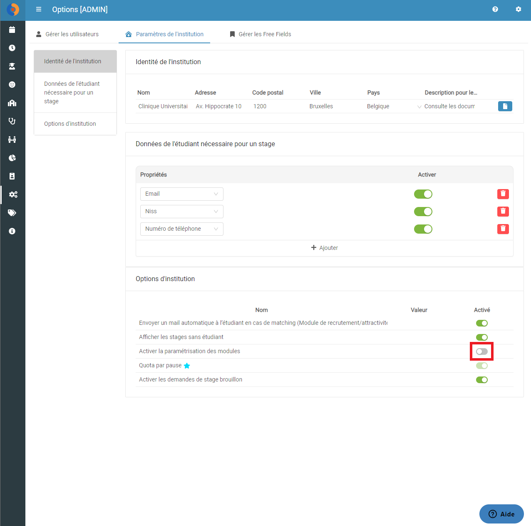Click the tags icon in sidebar
This screenshot has height=526, width=531.
[x=12, y=213]
